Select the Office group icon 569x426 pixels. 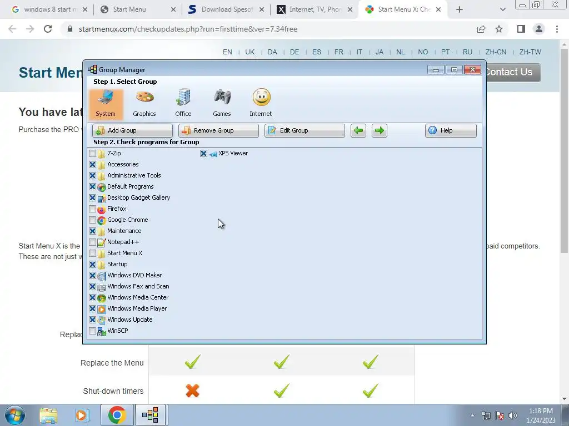[183, 98]
